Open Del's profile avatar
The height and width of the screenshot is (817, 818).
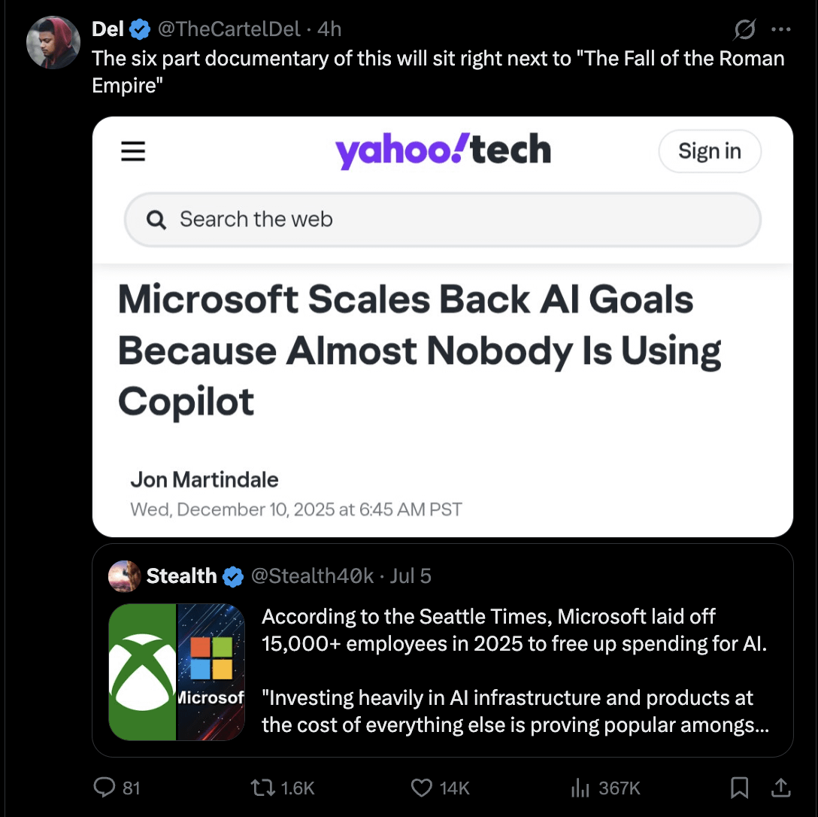tap(53, 42)
